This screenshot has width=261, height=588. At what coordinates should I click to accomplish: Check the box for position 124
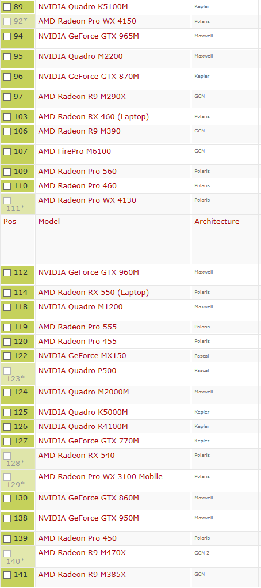(7, 393)
